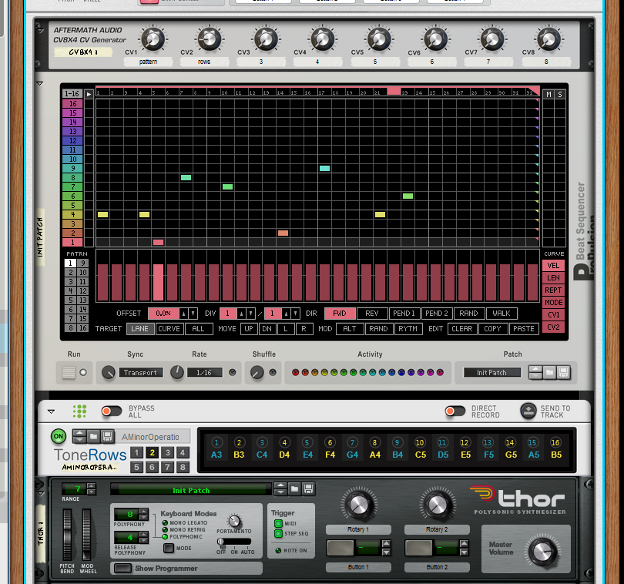Click the Shuffle knob
Image resolution: width=624 pixels, height=584 pixels.
[x=257, y=373]
